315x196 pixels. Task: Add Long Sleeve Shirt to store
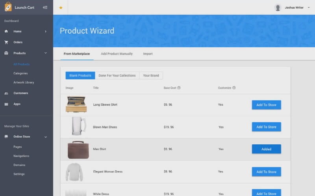click(x=267, y=105)
